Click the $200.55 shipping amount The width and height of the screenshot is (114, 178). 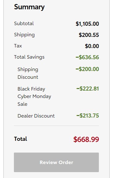pyautogui.click(x=89, y=35)
